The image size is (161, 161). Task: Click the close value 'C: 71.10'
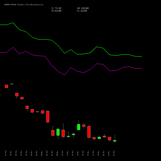tap(56, 8)
